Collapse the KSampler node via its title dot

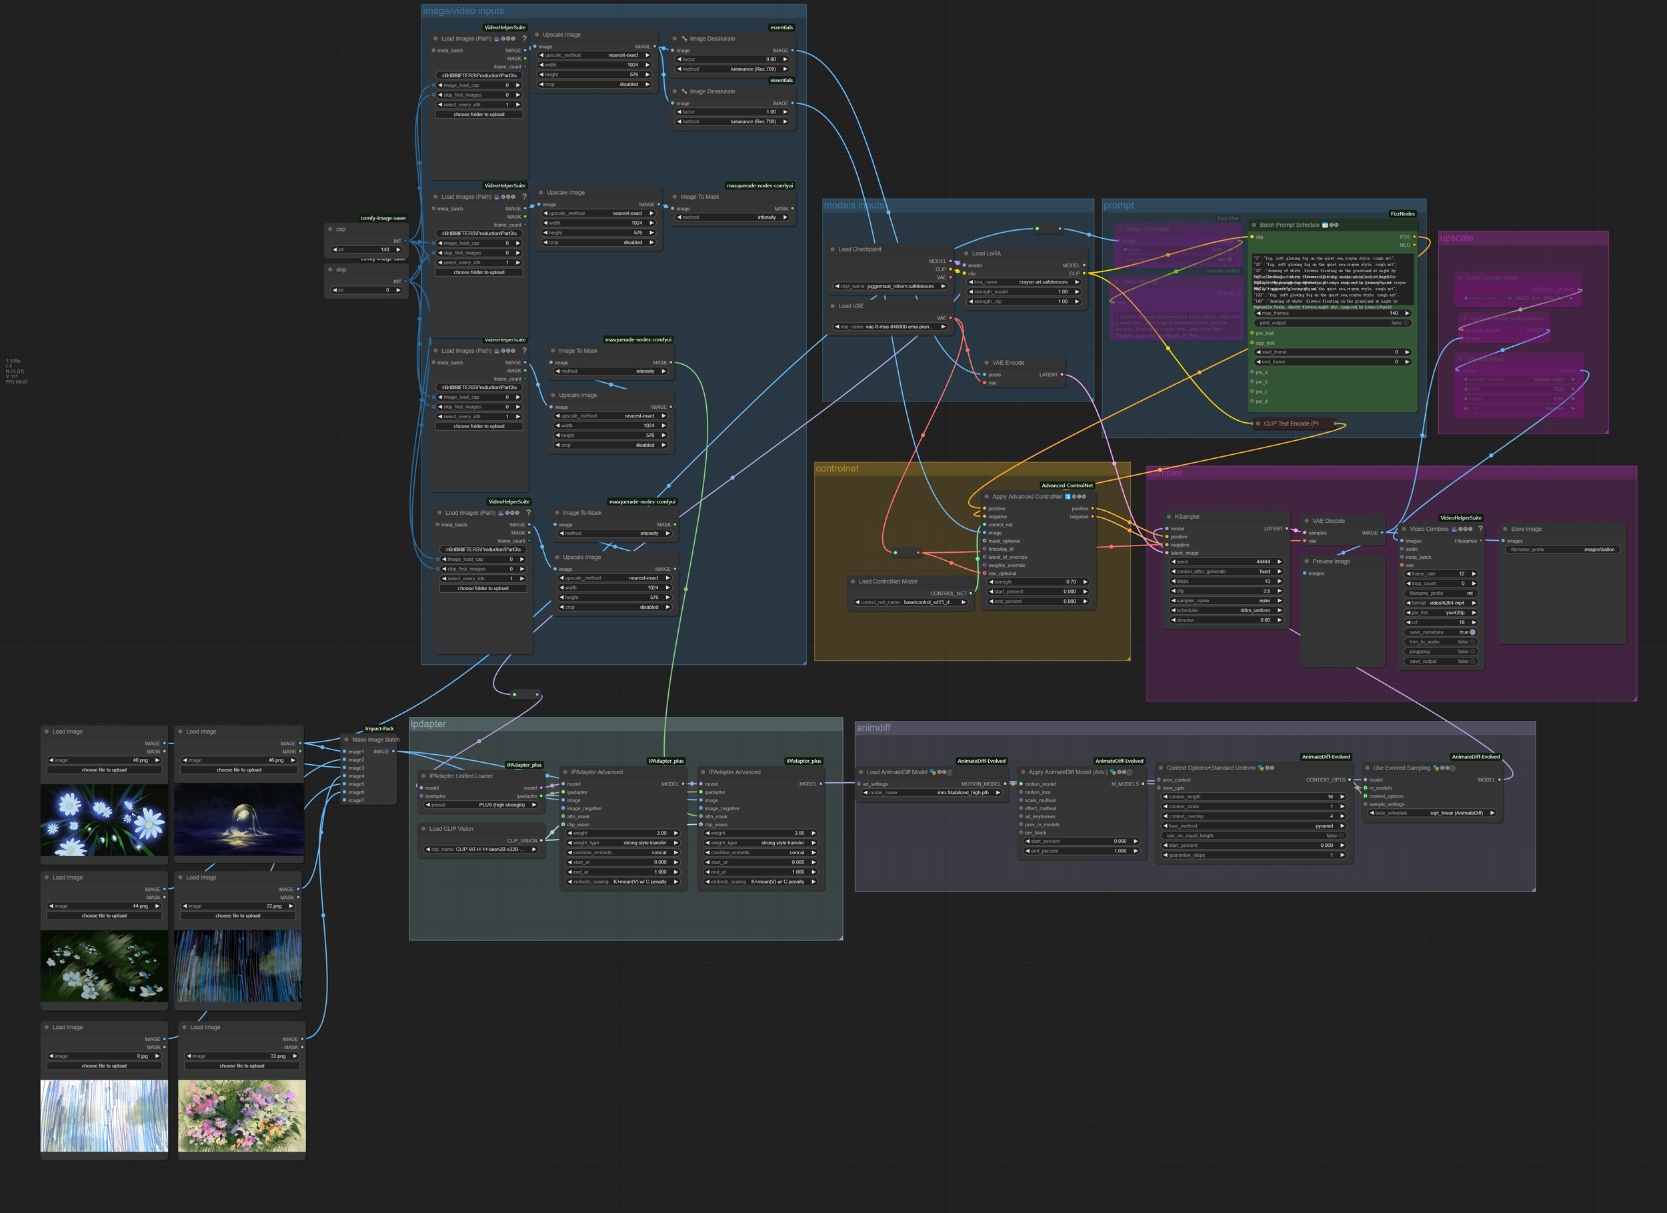click(1168, 517)
